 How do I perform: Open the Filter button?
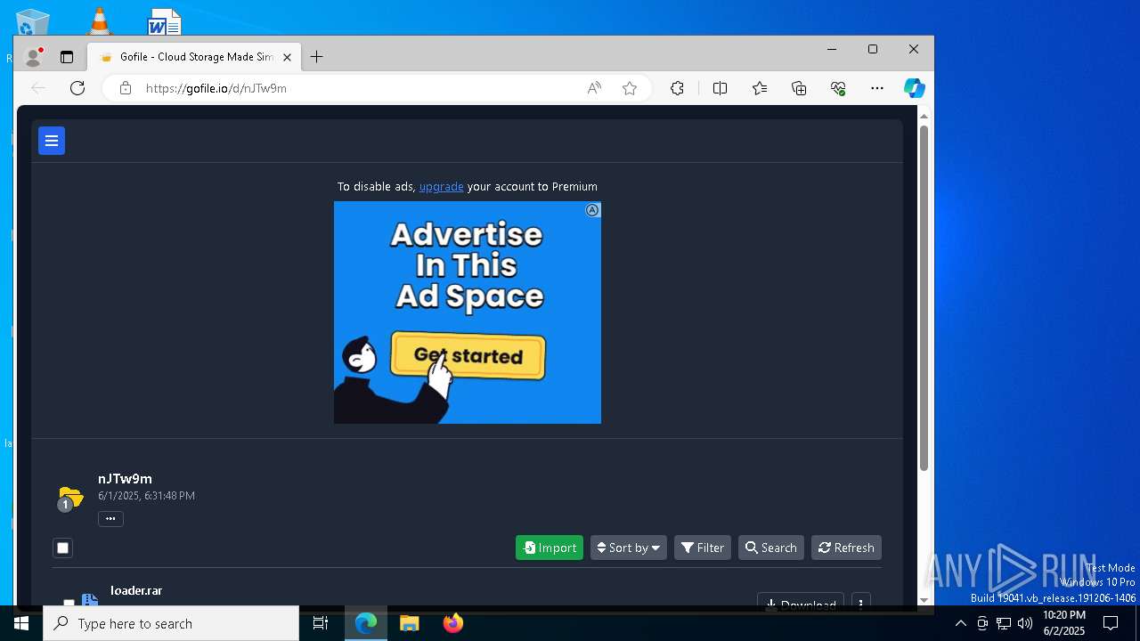click(x=703, y=548)
